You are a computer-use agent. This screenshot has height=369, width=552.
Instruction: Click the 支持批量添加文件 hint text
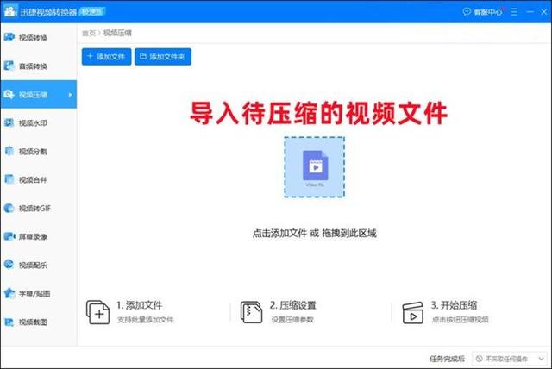(146, 320)
